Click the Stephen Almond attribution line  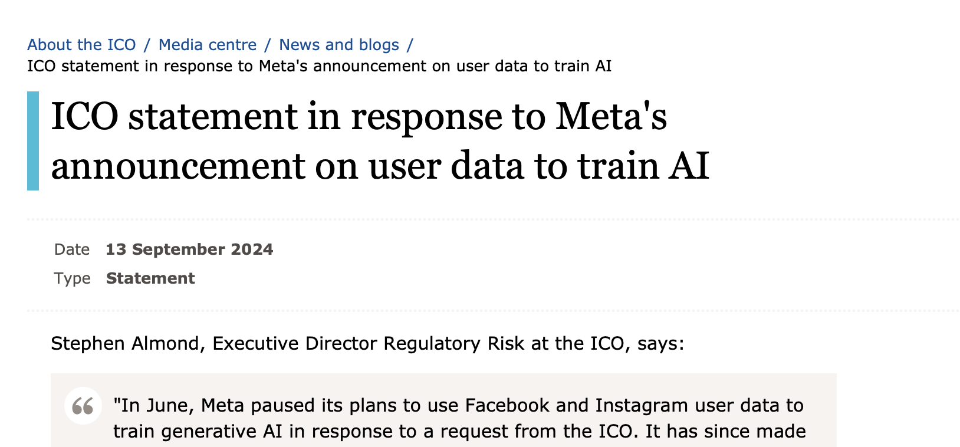pos(368,343)
